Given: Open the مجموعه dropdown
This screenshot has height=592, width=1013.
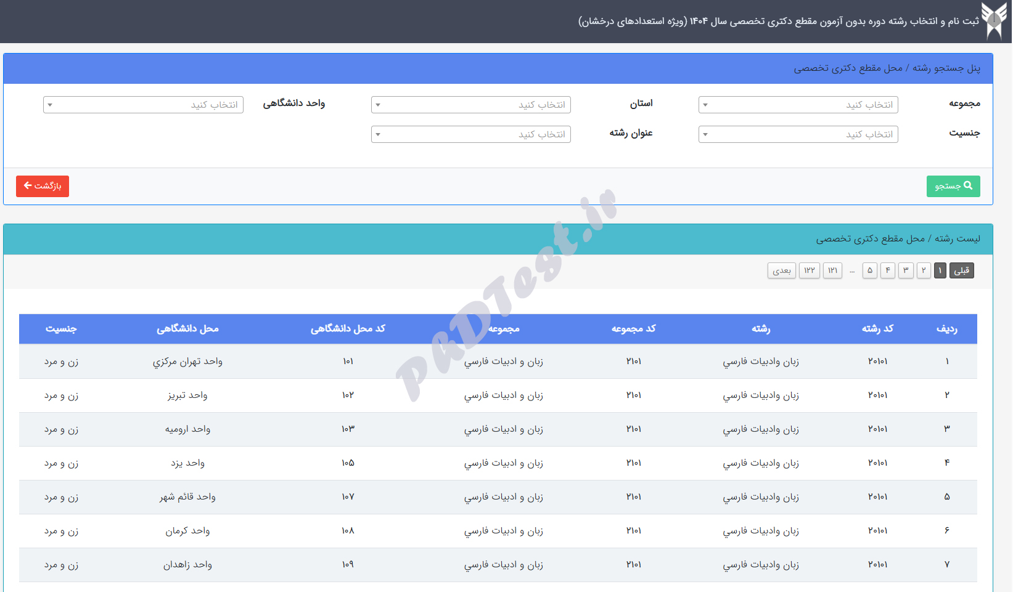Looking at the screenshot, I should click(x=798, y=105).
